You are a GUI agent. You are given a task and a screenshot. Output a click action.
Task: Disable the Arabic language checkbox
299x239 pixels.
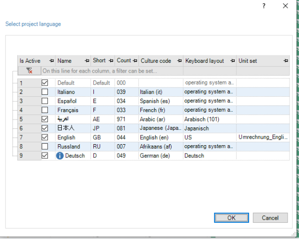(44, 119)
